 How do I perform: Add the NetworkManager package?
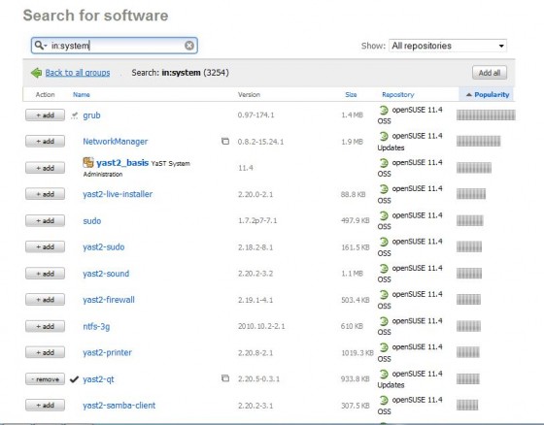coord(45,141)
